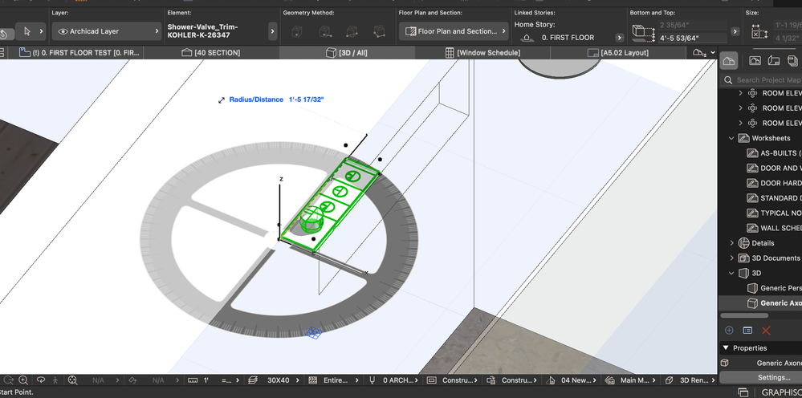Viewport: 802px width, 398px height.
Task: Open the Home Story arrow next to 0. FIRST FLOOR
Action: click(620, 38)
